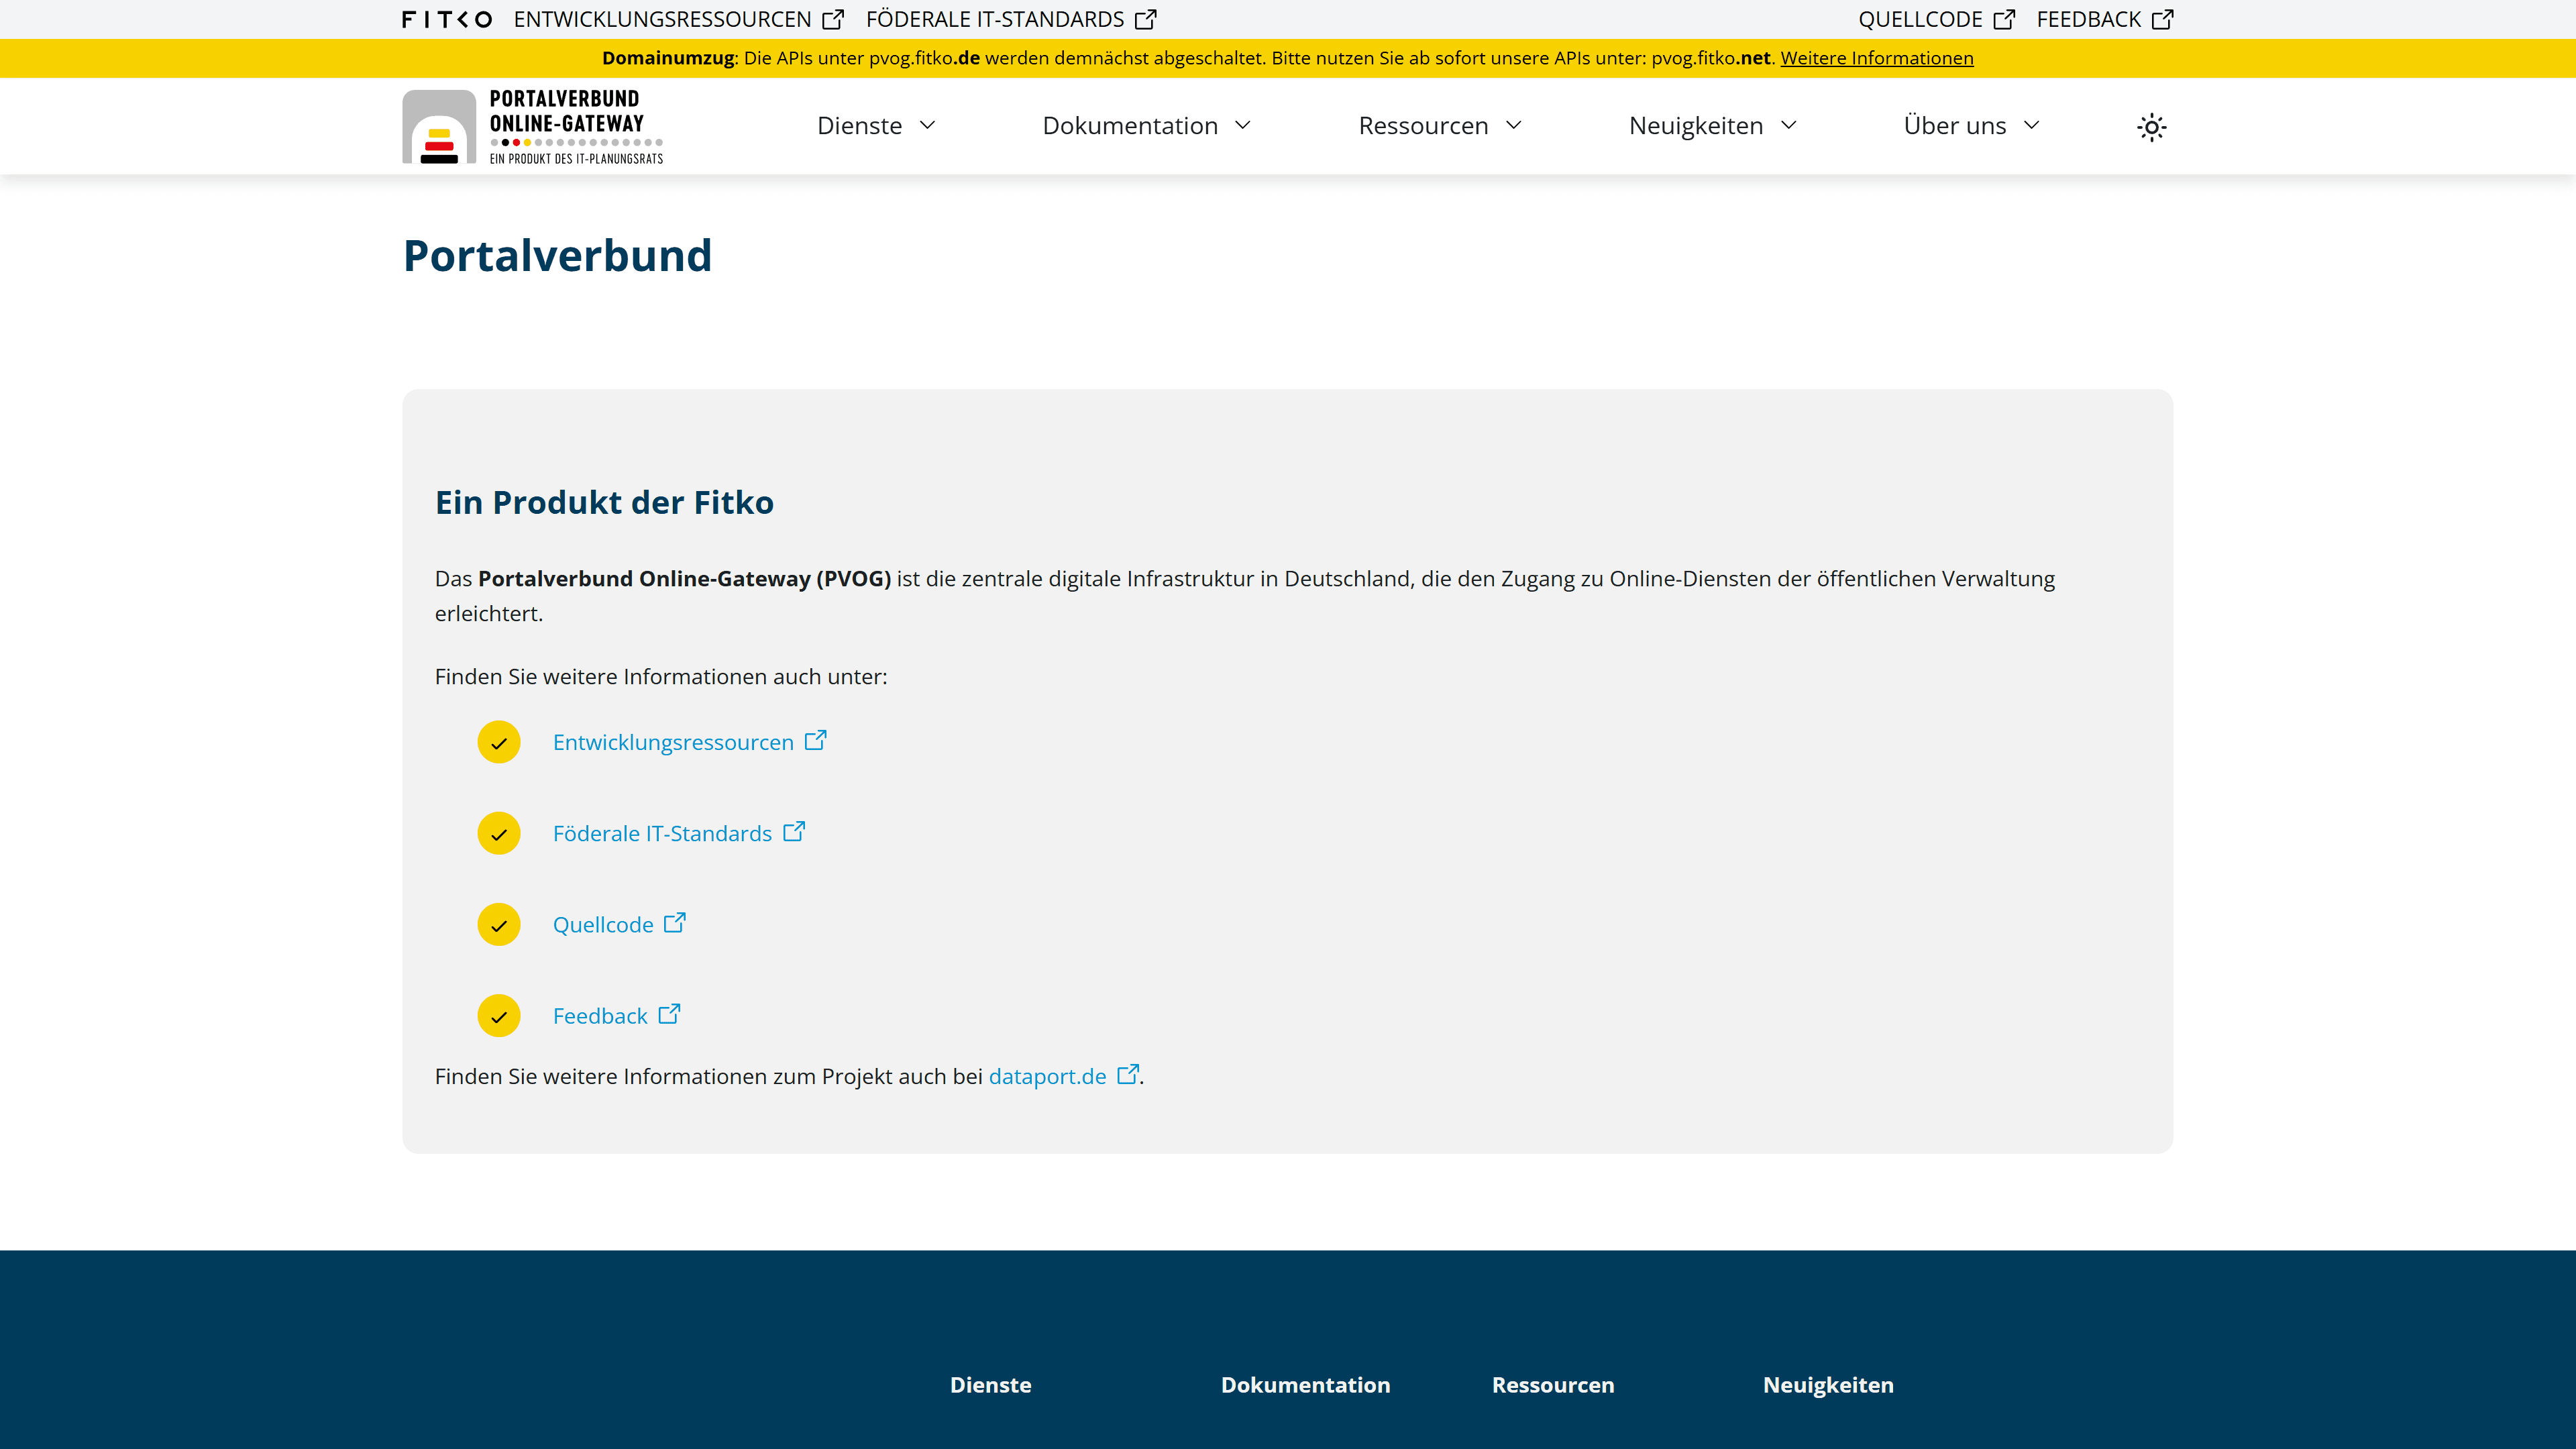Viewport: 2576px width, 1449px height.
Task: Click external-link icon beside Föderale IT-Standards list item
Action: click(x=794, y=832)
